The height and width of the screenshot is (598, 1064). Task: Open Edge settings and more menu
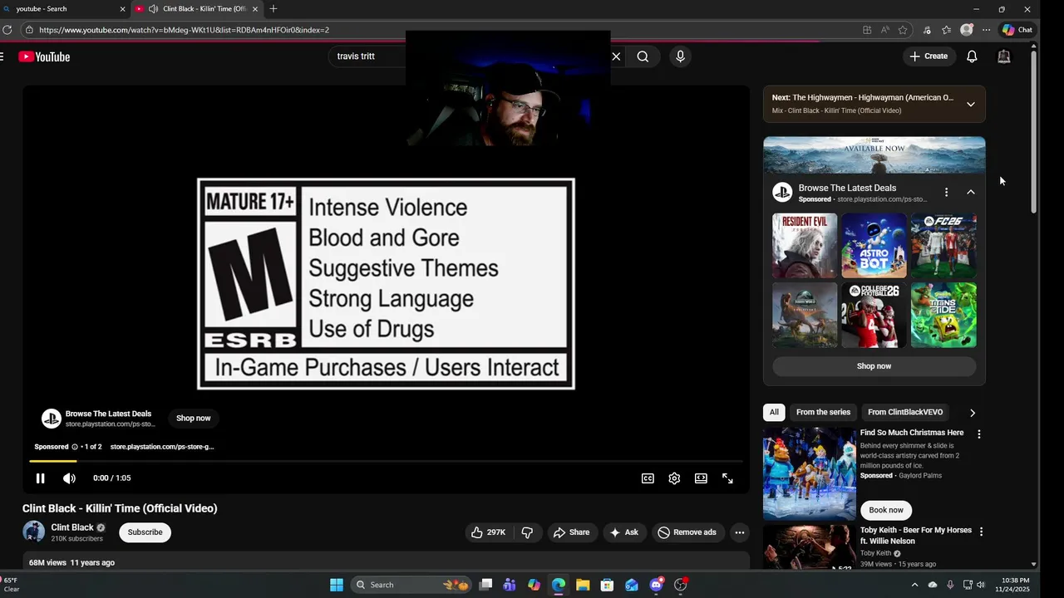(x=986, y=30)
